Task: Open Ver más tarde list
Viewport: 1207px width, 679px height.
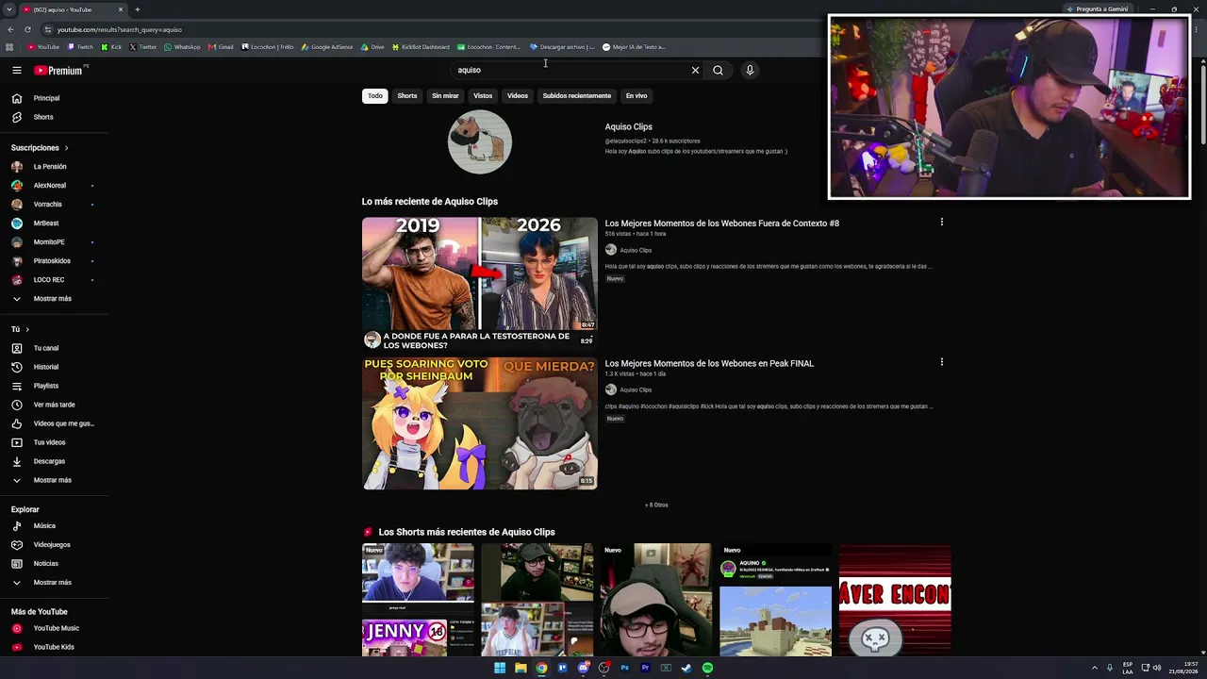Action: pos(54,405)
